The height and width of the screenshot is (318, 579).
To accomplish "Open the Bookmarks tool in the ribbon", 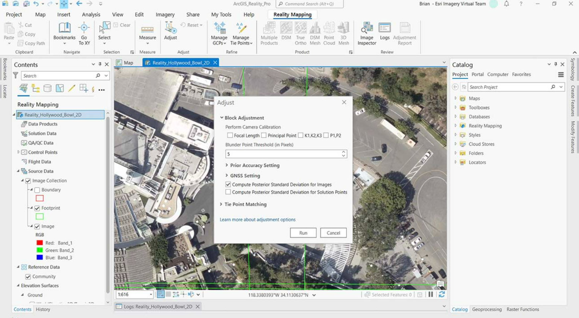I will (x=64, y=33).
